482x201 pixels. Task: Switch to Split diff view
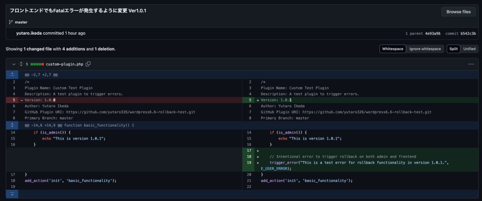tap(453, 49)
